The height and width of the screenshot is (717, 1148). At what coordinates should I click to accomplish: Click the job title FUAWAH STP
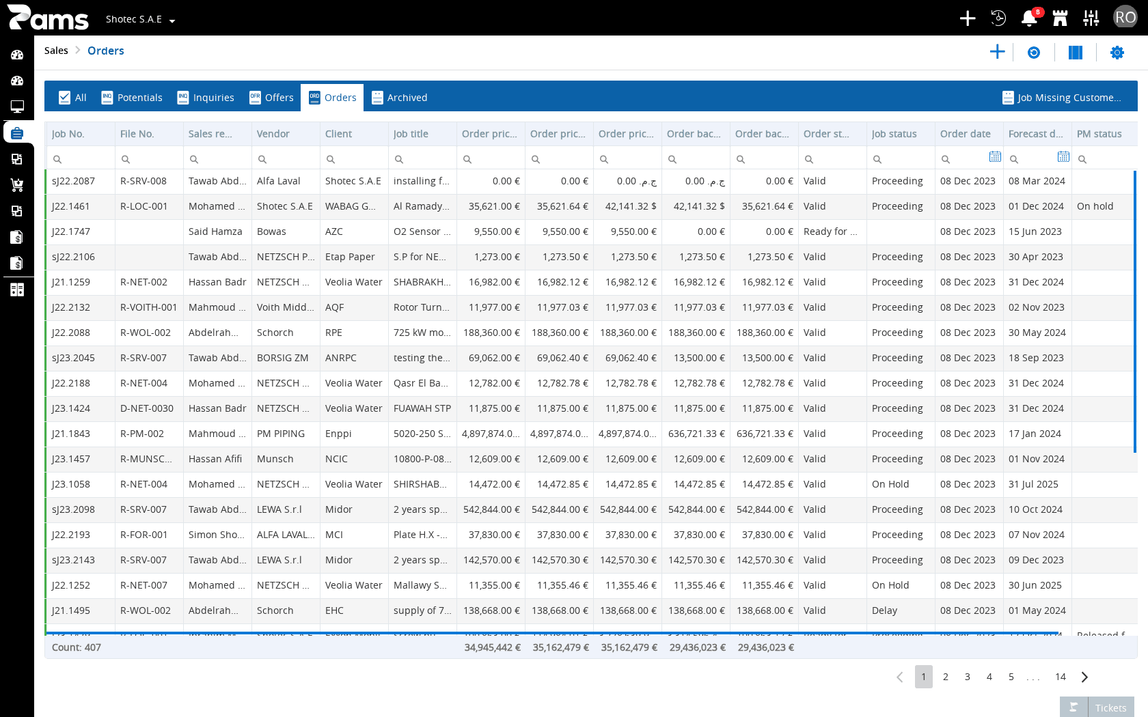[422, 408]
